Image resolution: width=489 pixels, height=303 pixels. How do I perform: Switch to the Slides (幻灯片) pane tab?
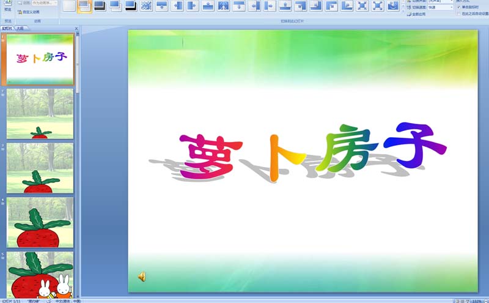tap(7, 28)
